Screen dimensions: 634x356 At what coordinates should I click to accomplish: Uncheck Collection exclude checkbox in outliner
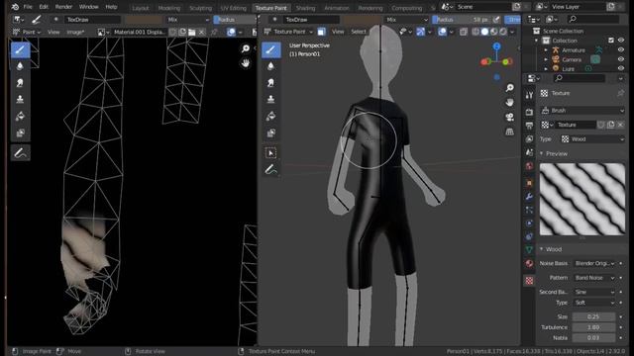(611, 41)
